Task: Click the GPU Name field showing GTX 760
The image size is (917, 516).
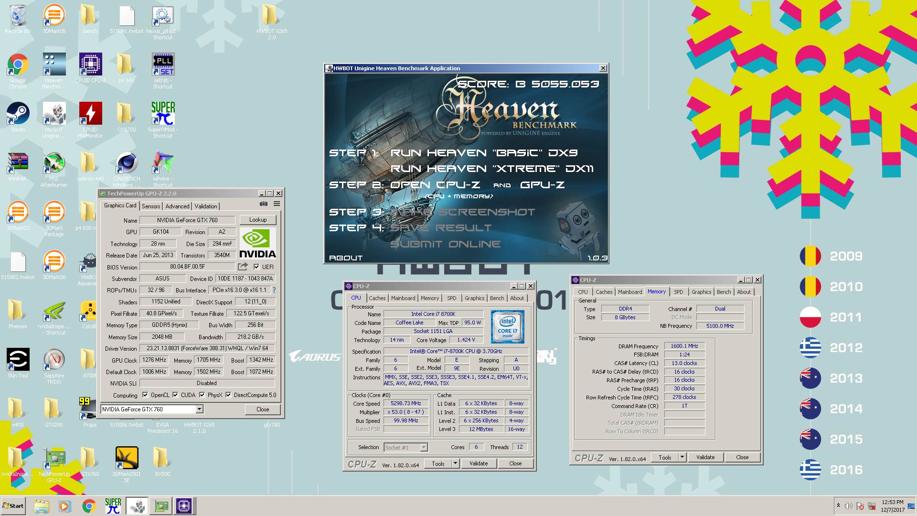Action: coord(187,220)
